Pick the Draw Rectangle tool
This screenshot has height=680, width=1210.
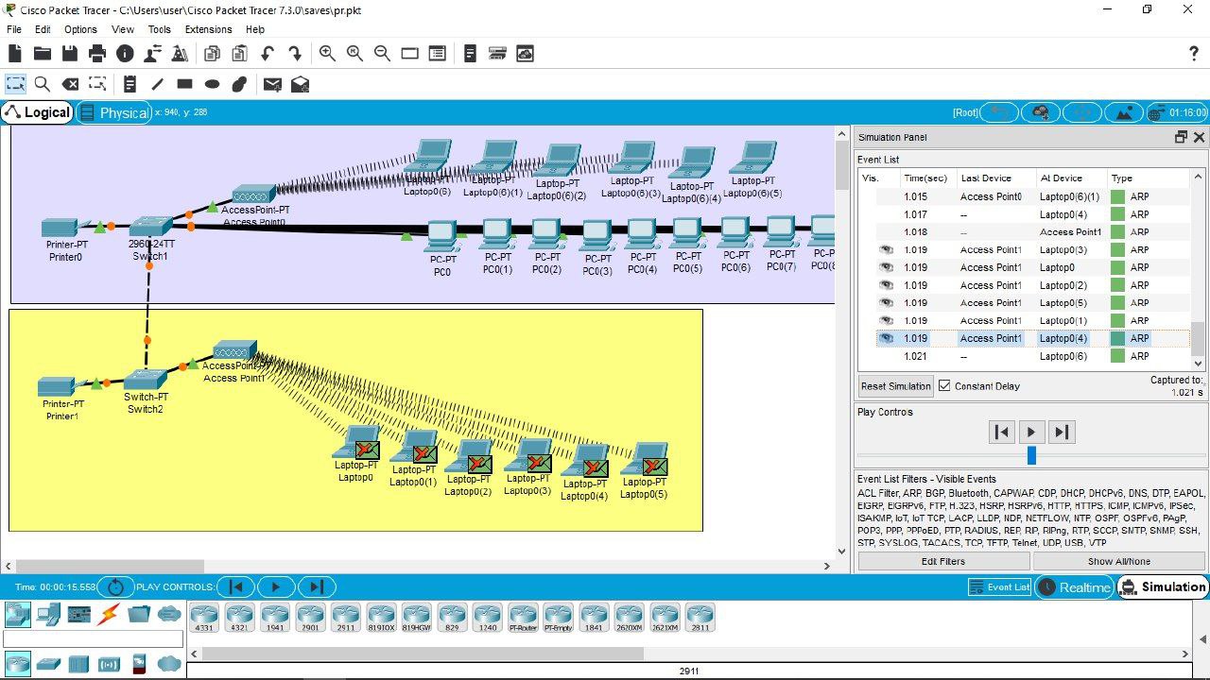coord(184,84)
